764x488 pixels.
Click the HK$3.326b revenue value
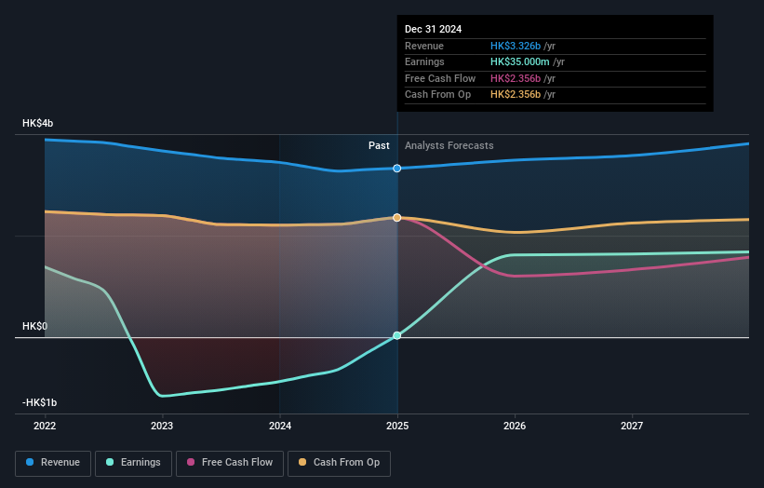coord(515,46)
